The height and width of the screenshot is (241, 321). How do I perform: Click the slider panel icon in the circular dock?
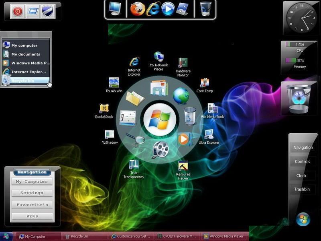click(128, 117)
